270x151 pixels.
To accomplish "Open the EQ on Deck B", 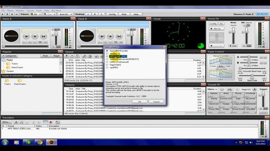I will coord(116,42).
